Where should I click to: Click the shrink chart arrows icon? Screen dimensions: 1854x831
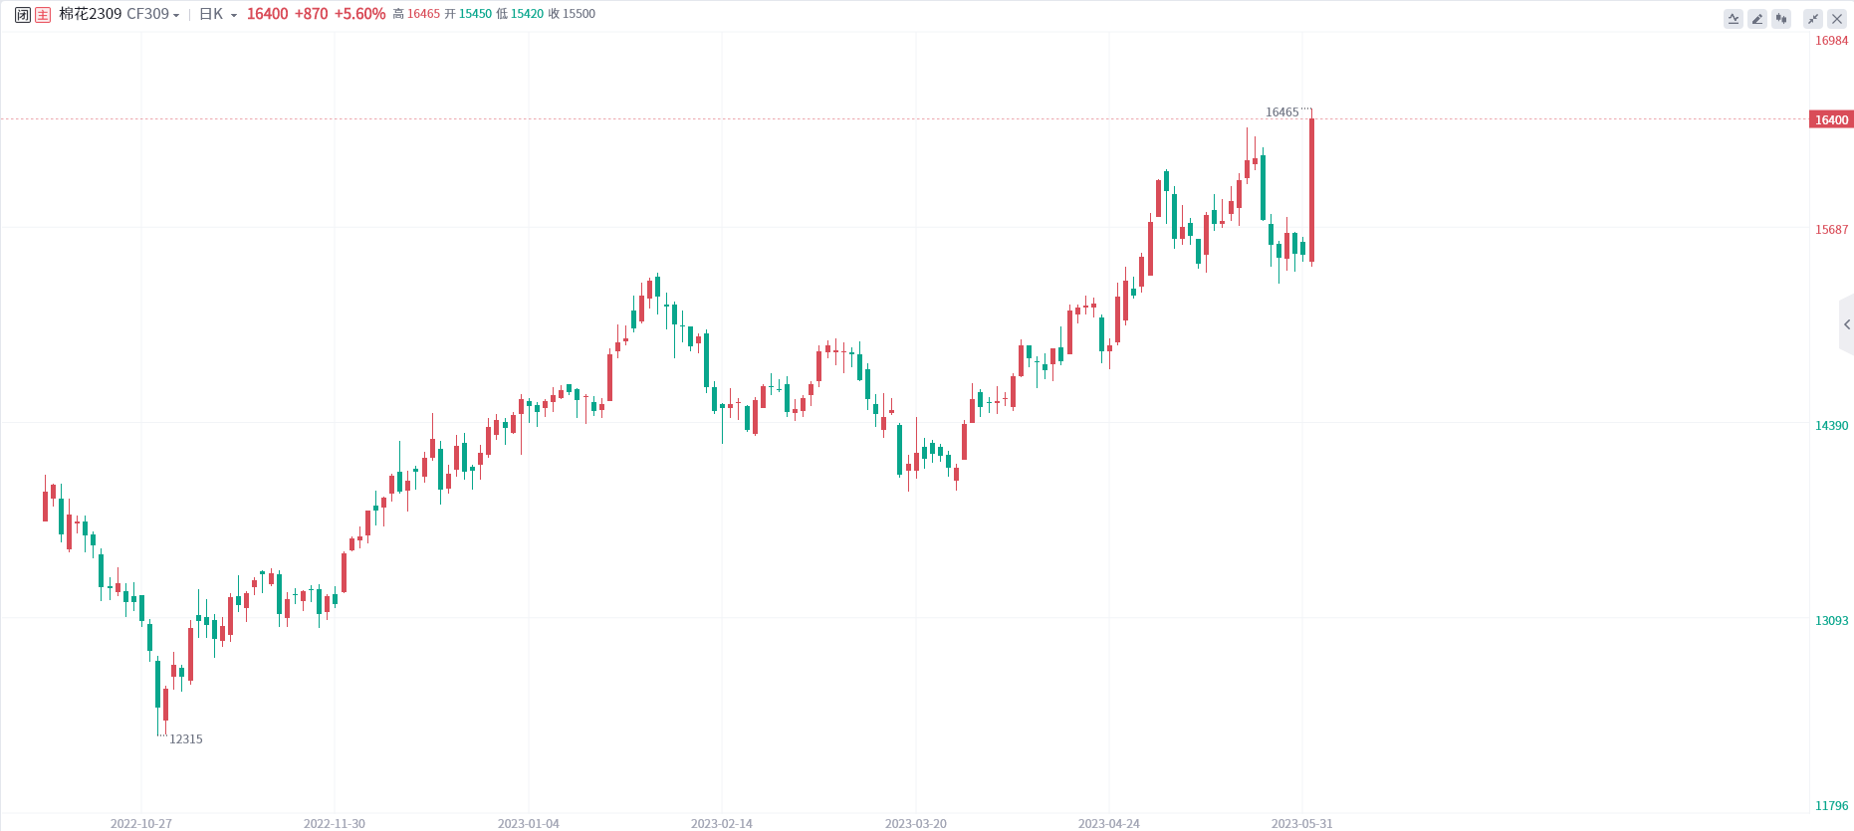[x=1813, y=19]
